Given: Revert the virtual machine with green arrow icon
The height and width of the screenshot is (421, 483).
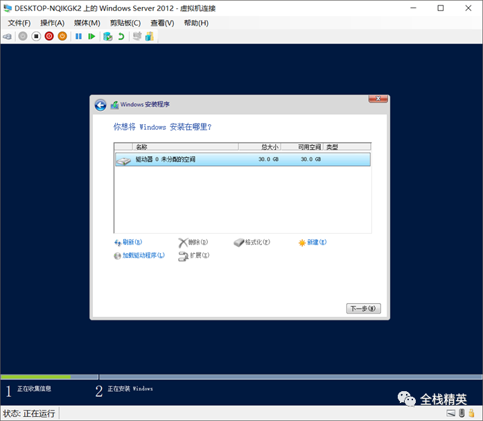Looking at the screenshot, I should (x=121, y=36).
